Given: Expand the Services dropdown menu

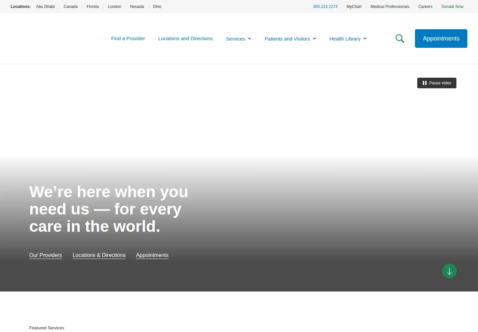Looking at the screenshot, I should (x=238, y=39).
